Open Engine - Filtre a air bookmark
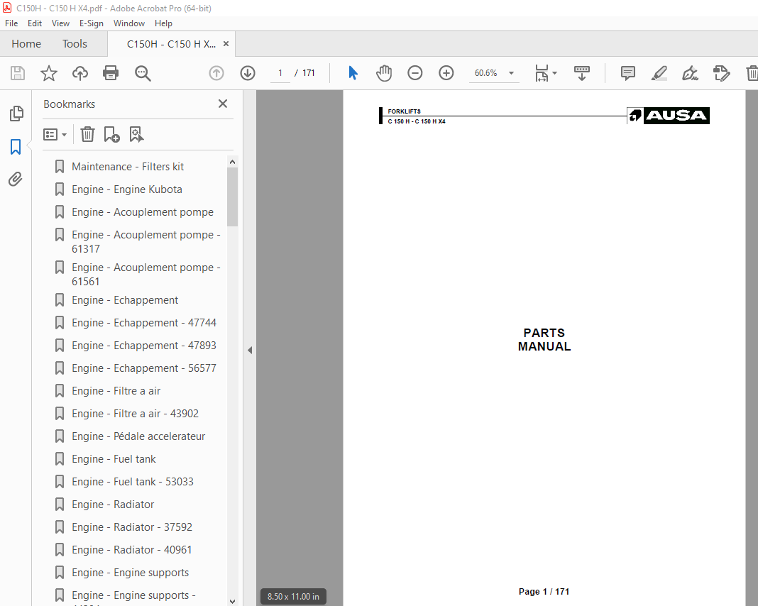This screenshot has height=606, width=758. [x=116, y=391]
